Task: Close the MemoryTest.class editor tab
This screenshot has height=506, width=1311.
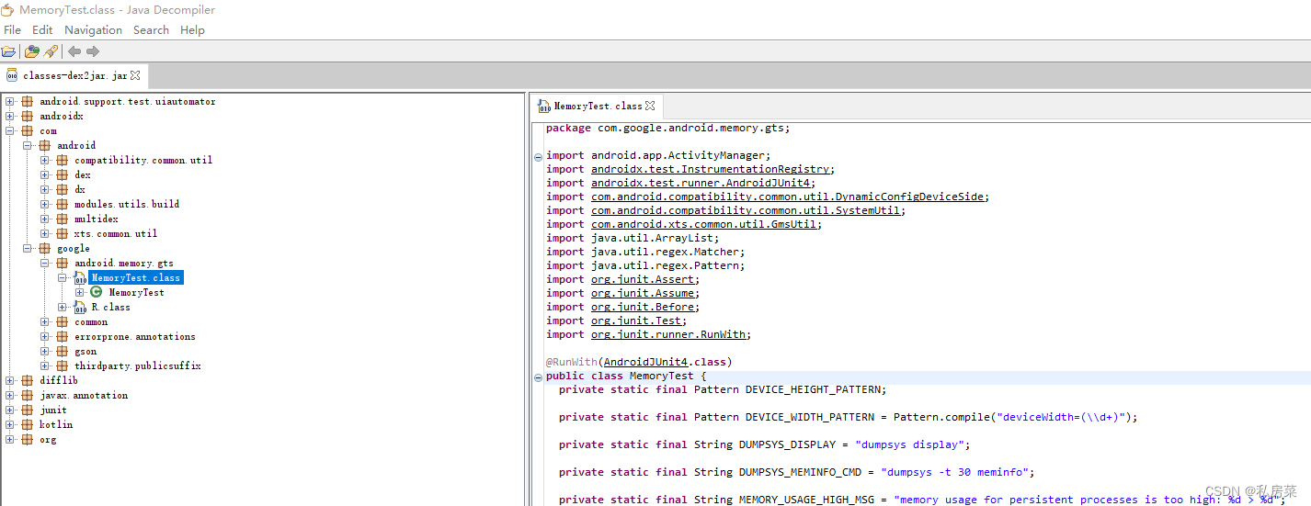Action: 650,106
